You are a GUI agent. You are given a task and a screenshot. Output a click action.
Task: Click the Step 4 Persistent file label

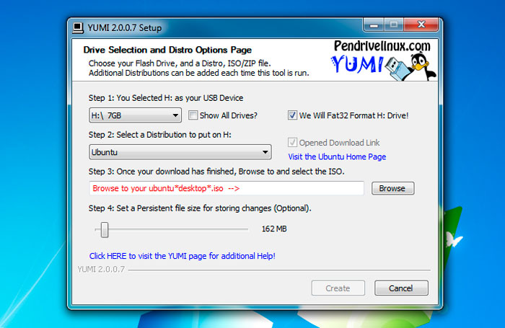pos(200,208)
